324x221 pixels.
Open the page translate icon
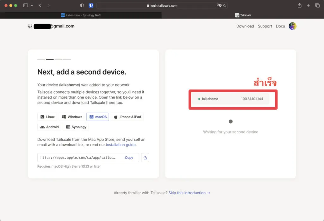219,5
